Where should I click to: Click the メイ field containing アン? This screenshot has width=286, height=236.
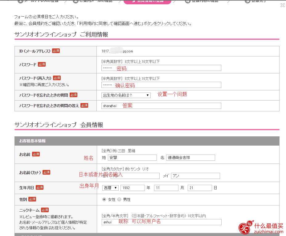(195, 176)
